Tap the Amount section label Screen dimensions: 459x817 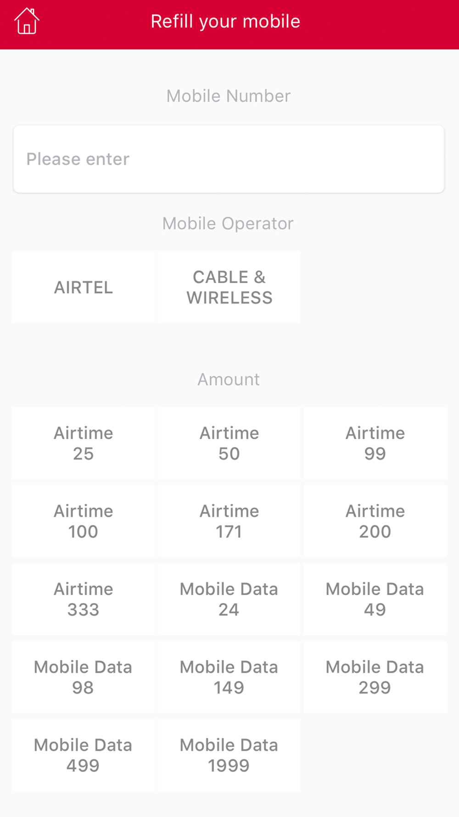pos(229,380)
